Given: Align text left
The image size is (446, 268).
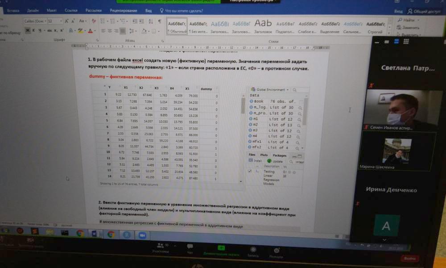Looking at the screenshot, I should tap(103, 31).
